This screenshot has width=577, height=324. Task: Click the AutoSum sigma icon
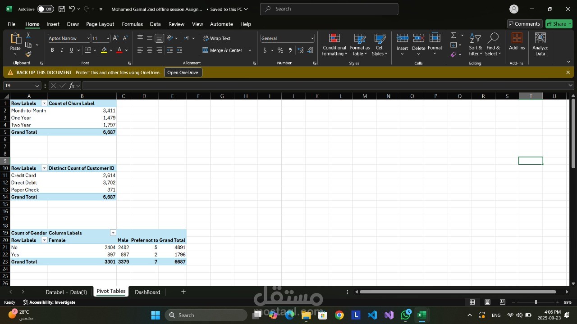453,35
